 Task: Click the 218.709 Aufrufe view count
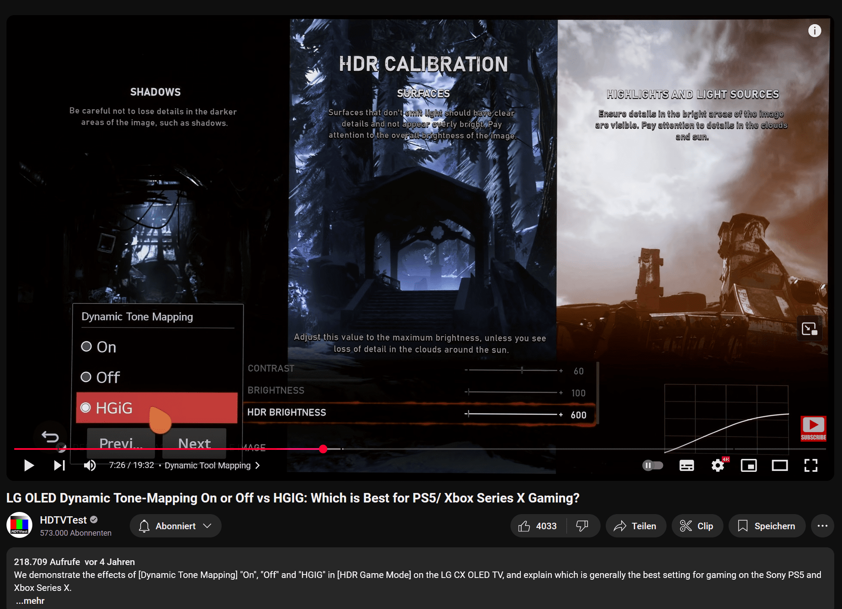pyautogui.click(x=47, y=562)
